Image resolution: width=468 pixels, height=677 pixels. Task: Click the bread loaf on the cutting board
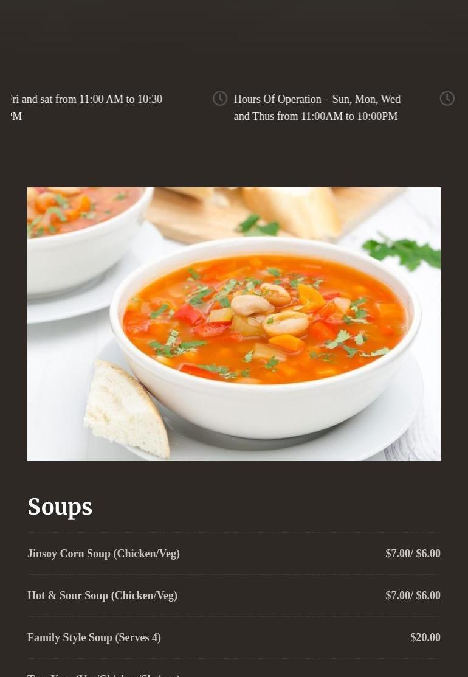point(291,212)
